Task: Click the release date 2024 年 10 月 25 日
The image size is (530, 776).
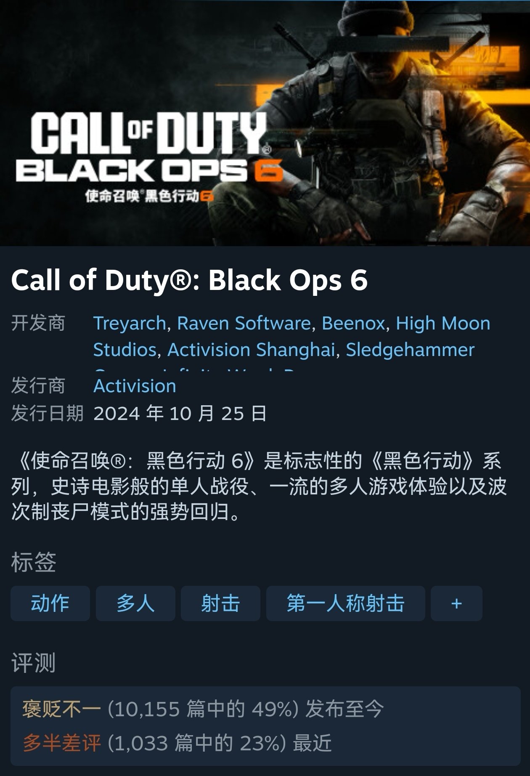Action: coord(180,413)
